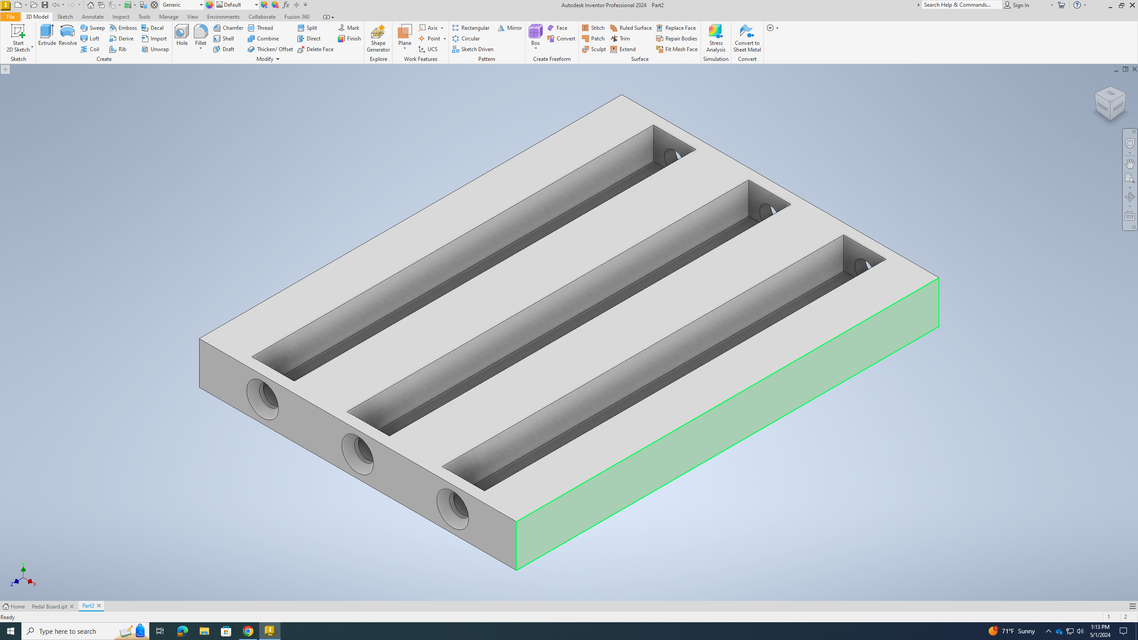Select the Circular pattern tool
This screenshot has height=640, width=1138.
coord(466,38)
